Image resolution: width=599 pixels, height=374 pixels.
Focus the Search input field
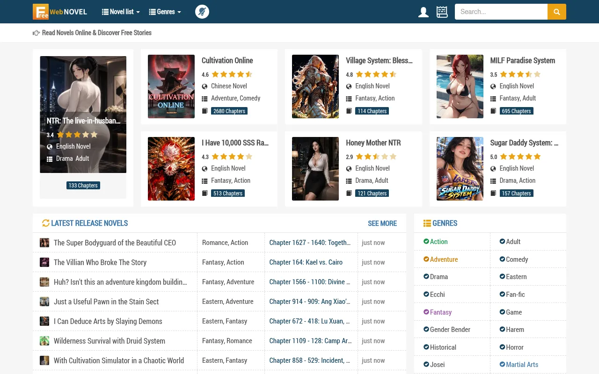click(501, 12)
